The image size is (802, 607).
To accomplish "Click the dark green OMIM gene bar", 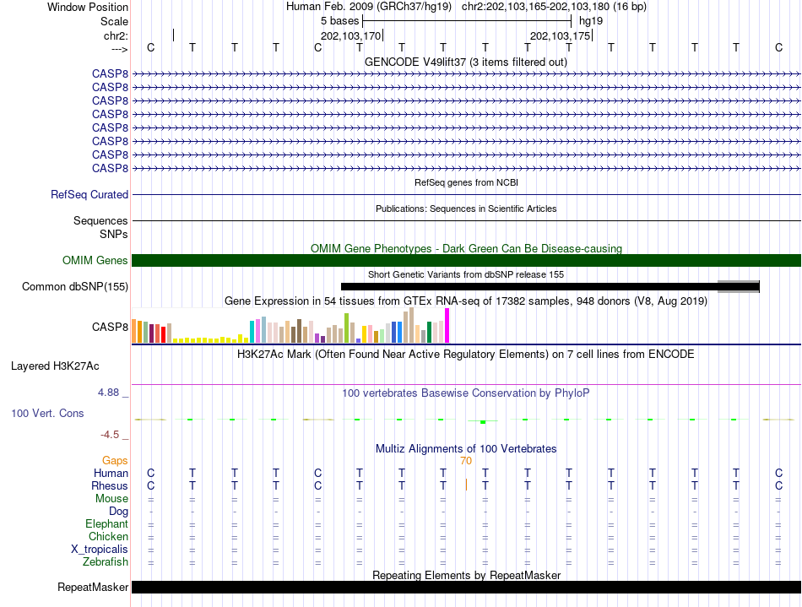I will point(466,260).
